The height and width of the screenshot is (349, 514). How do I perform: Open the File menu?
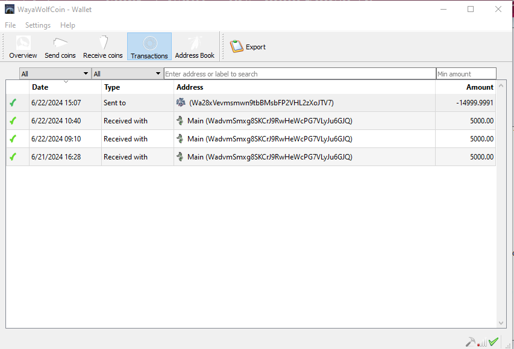pos(10,25)
